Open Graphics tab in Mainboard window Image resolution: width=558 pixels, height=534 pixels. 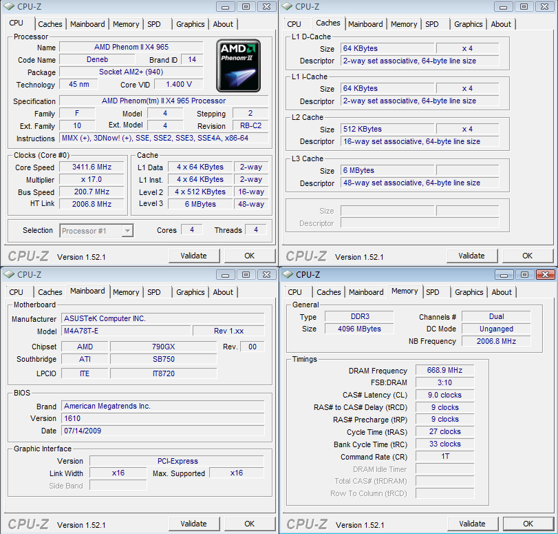click(x=191, y=292)
